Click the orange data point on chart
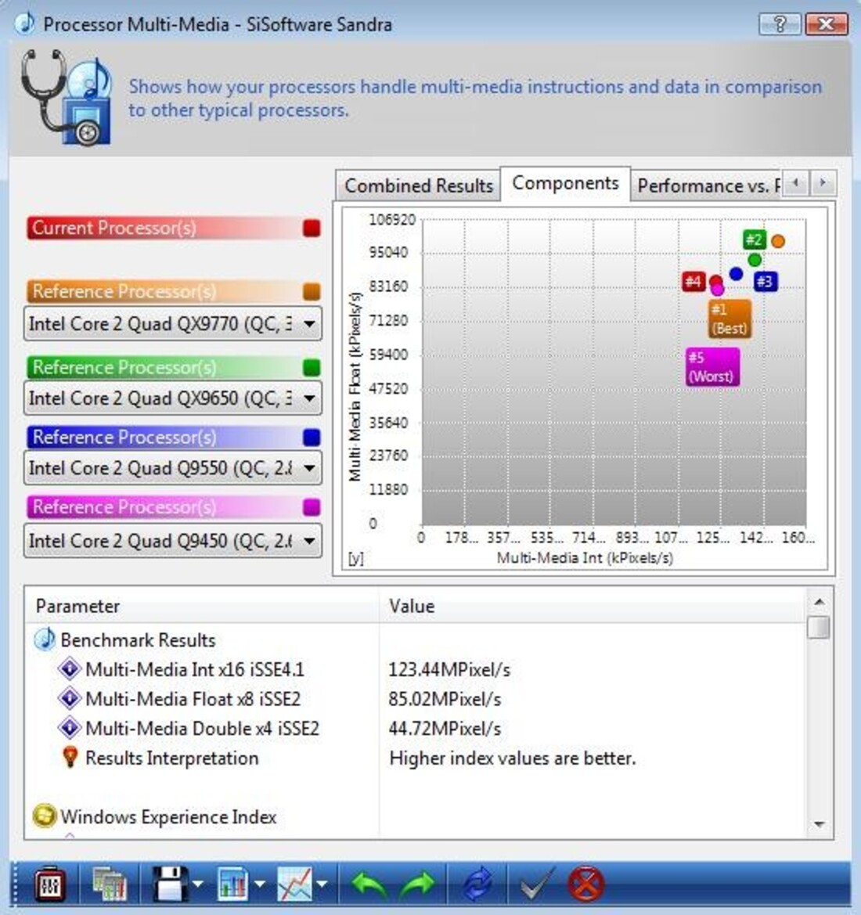Image resolution: width=861 pixels, height=915 pixels. click(x=777, y=241)
